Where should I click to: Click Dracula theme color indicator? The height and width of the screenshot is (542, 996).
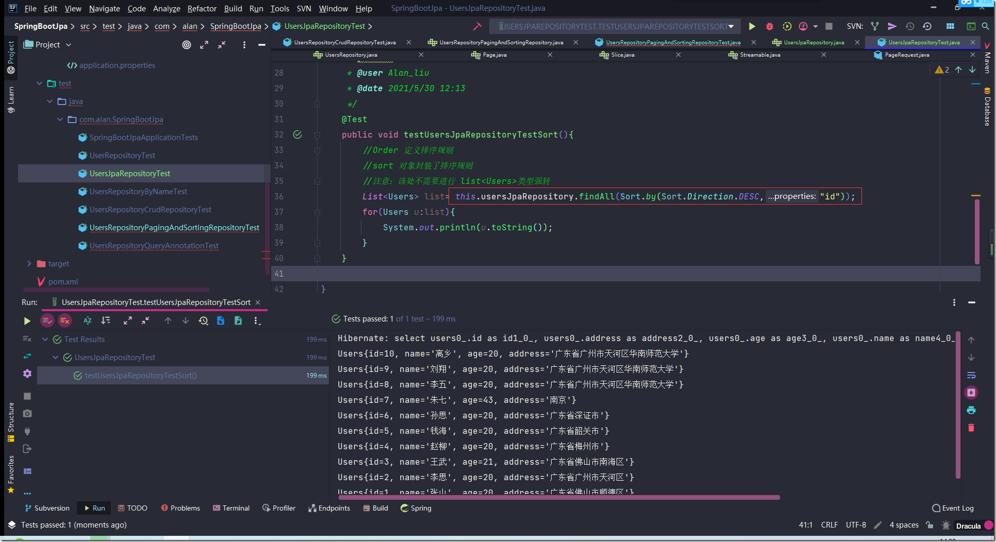tap(988, 526)
